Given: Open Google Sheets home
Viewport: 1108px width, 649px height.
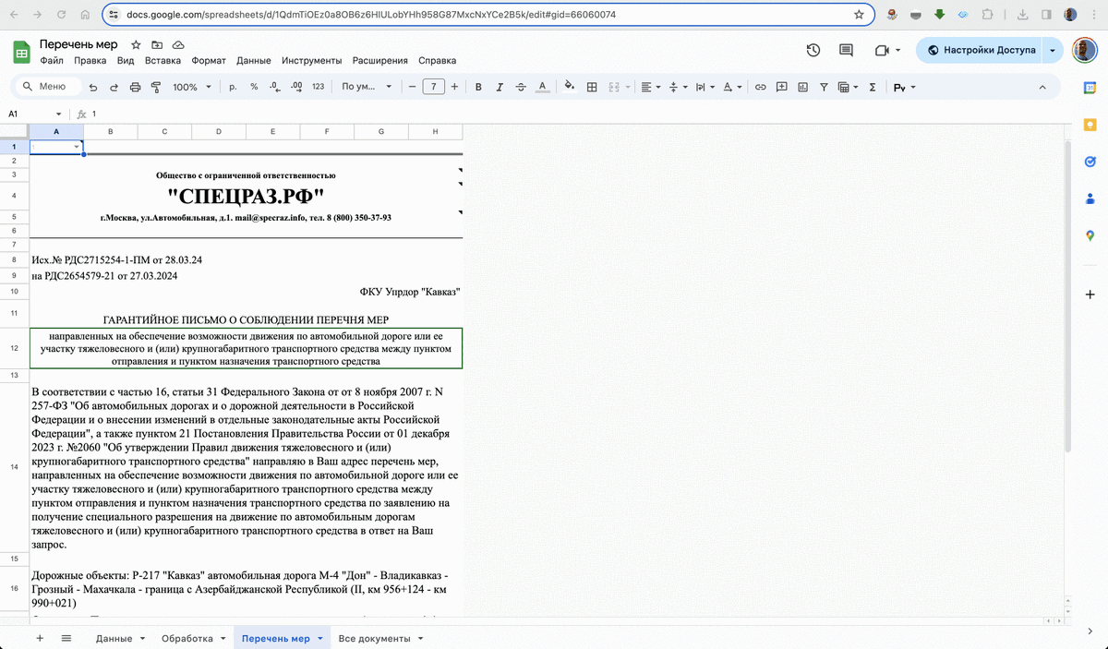Looking at the screenshot, I should tap(21, 52).
